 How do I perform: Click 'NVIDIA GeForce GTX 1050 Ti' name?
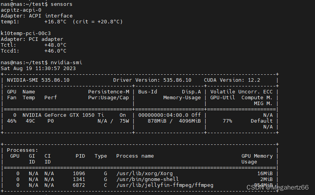[x=63, y=115]
